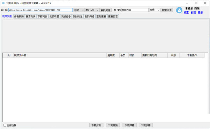Click the 视频文件名 column header
Screen dimensions: 210x129
60,55
